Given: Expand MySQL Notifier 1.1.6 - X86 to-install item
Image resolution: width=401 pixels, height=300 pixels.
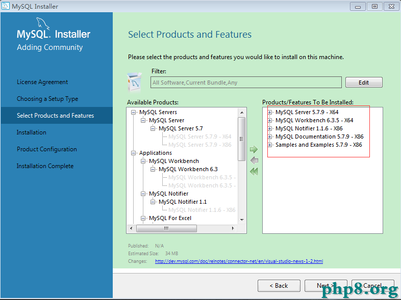Looking at the screenshot, I should (x=269, y=129).
